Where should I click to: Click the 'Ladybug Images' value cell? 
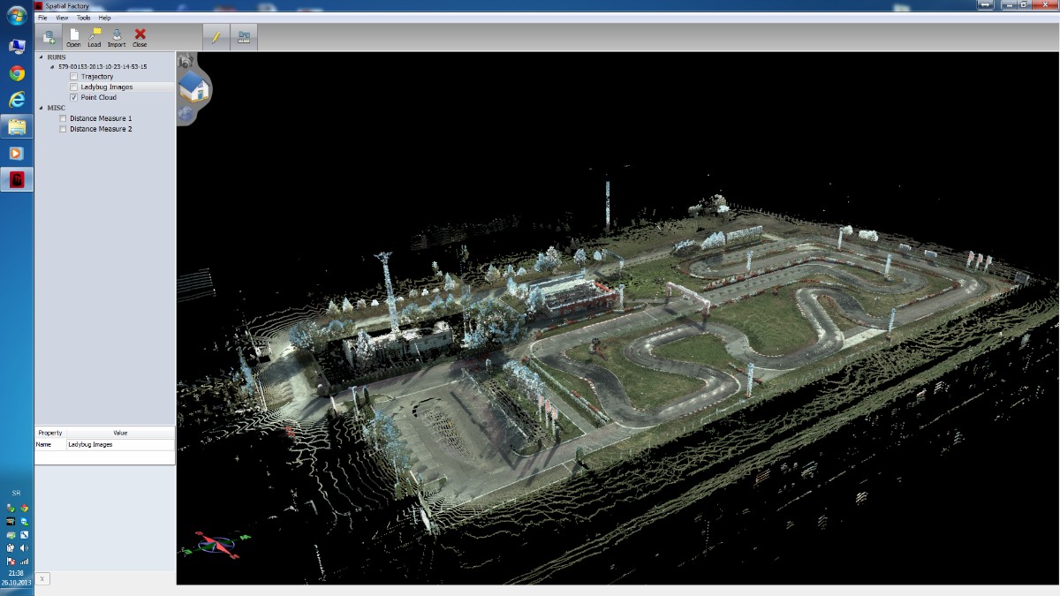[x=120, y=445]
